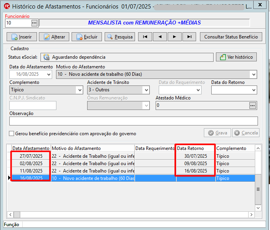
Task: Click into the Observação text field
Action: [x=133, y=121]
